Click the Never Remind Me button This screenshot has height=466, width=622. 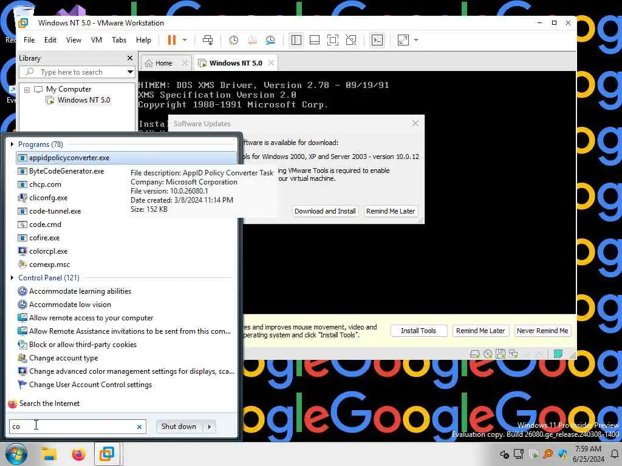(x=542, y=331)
